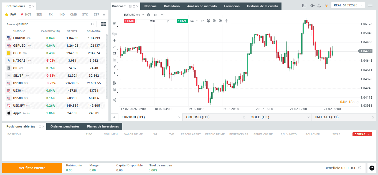Open the notifications bell
The width and height of the screenshot is (378, 175).
click(319, 6)
